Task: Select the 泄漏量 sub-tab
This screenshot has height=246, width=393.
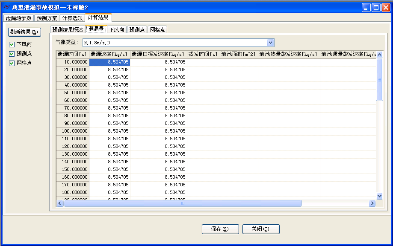Action: point(96,29)
